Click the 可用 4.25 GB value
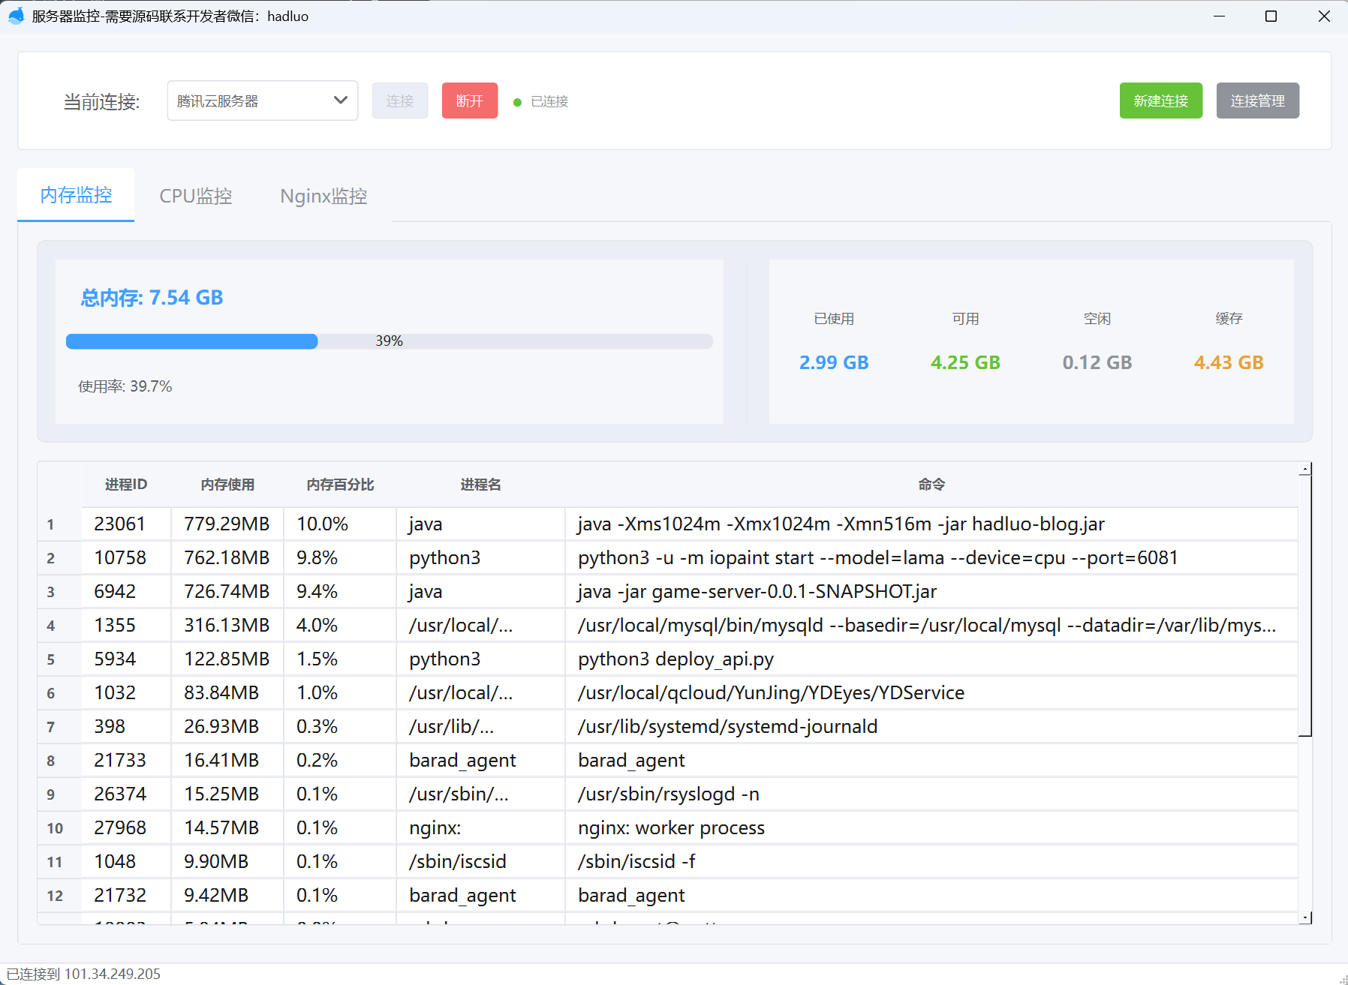1348x985 pixels. [965, 362]
